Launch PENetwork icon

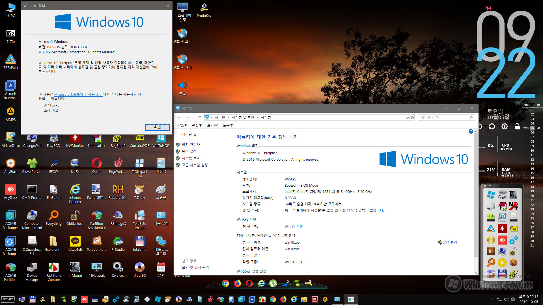point(96,270)
